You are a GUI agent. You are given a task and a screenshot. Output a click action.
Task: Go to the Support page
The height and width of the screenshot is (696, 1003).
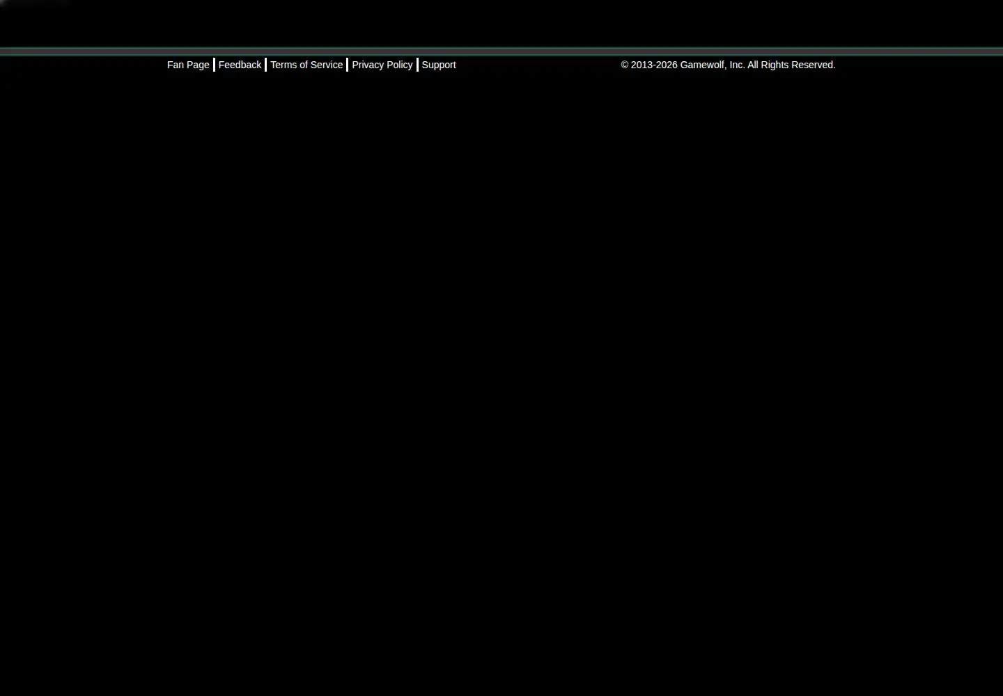coord(439,65)
